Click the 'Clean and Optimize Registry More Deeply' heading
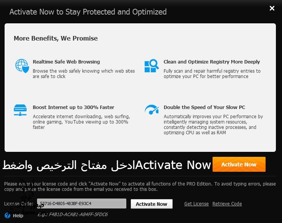 [211, 62]
